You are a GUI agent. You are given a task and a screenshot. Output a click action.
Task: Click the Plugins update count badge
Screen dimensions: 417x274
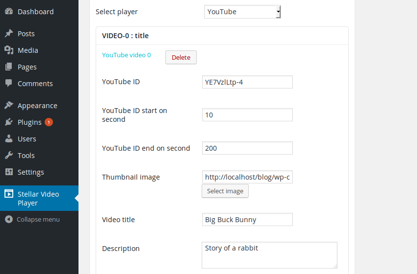tap(49, 122)
